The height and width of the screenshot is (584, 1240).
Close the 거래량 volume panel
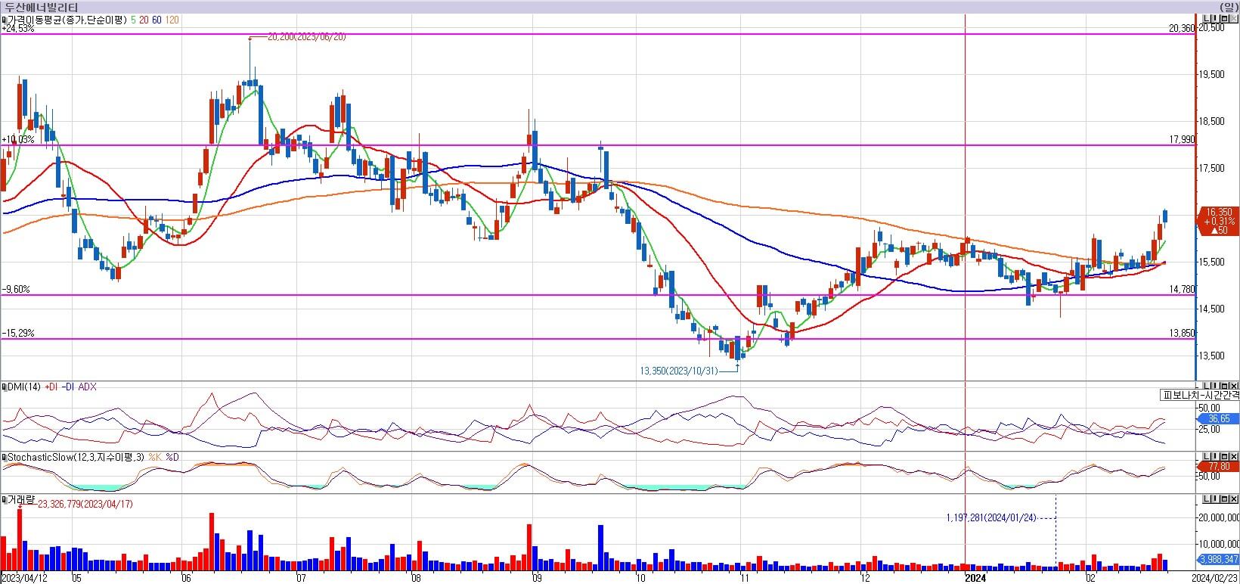click(x=1233, y=499)
